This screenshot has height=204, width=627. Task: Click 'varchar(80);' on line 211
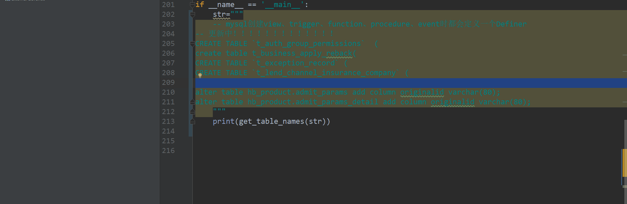[505, 102]
